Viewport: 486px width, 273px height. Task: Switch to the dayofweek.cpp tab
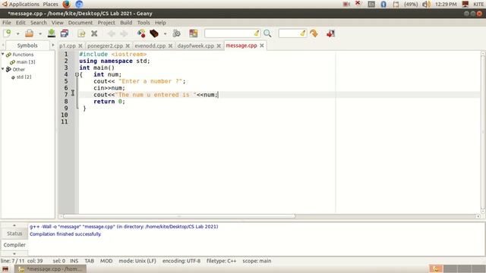pos(196,45)
